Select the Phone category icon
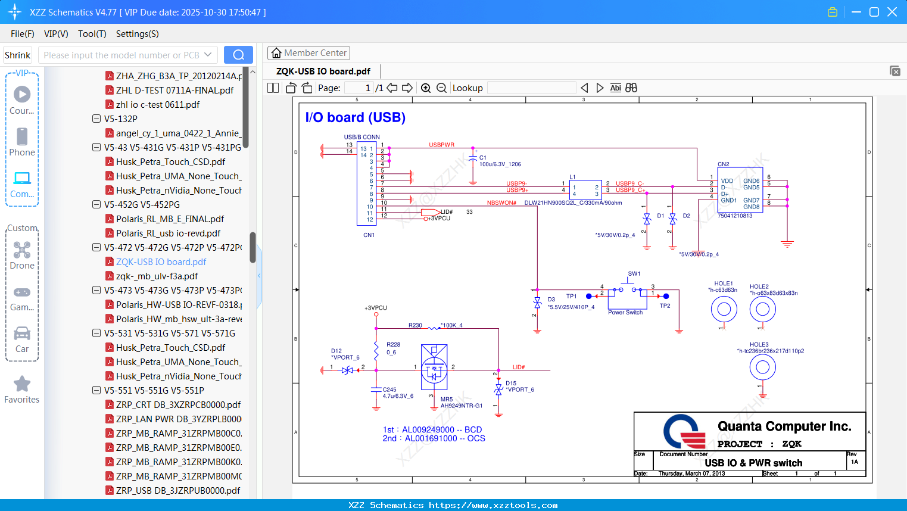This screenshot has height=511, width=907. click(22, 142)
